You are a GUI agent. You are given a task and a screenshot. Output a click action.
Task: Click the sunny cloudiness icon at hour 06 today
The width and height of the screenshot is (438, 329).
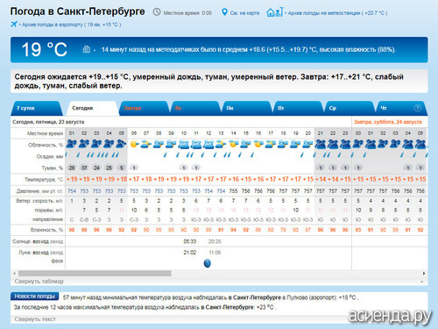tap(134, 144)
